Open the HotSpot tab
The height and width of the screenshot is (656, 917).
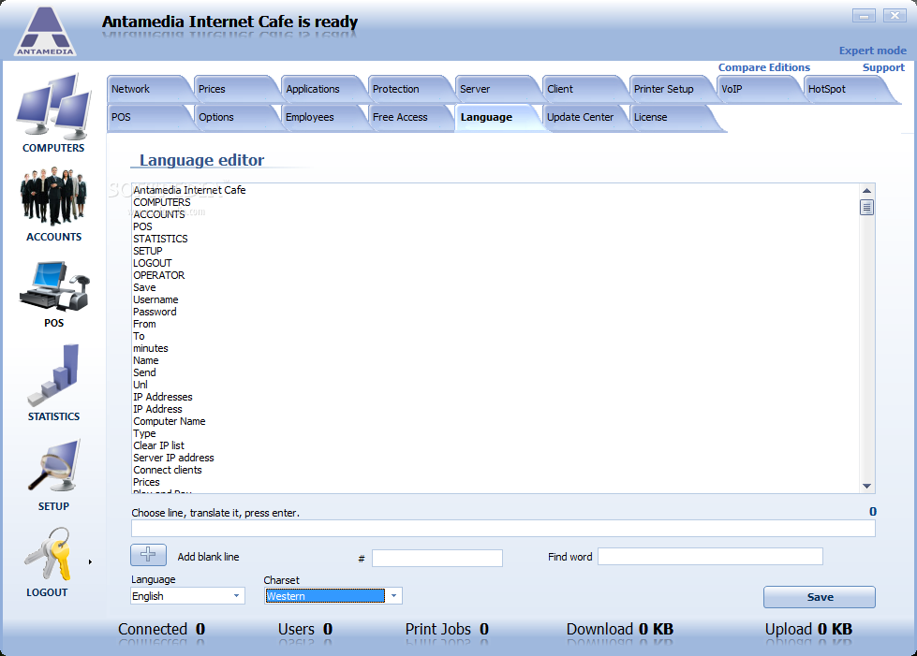coord(846,90)
